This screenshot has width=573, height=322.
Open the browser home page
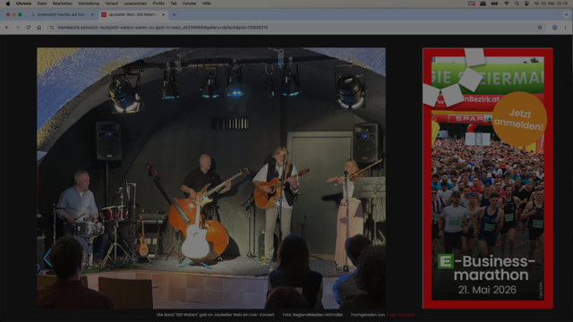tap(39, 28)
